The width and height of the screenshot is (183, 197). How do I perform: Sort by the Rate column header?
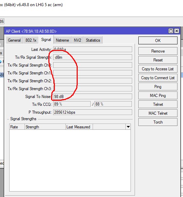click(x=17, y=127)
